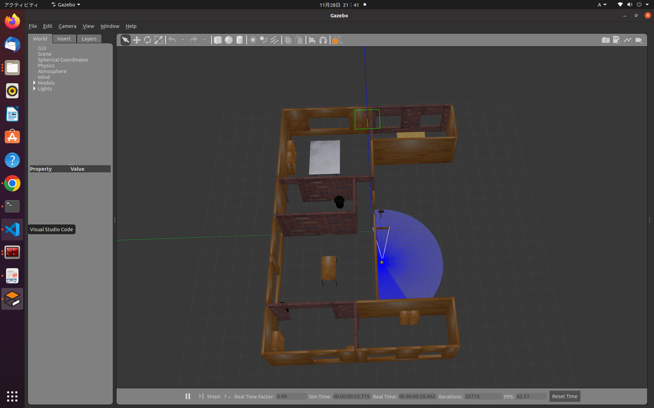Open the redo history dropdown
Image resolution: width=654 pixels, height=408 pixels.
[x=204, y=40]
